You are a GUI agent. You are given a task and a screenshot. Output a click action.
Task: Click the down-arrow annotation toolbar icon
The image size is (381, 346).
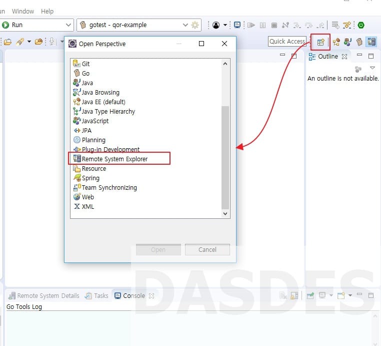pyautogui.click(x=52, y=42)
